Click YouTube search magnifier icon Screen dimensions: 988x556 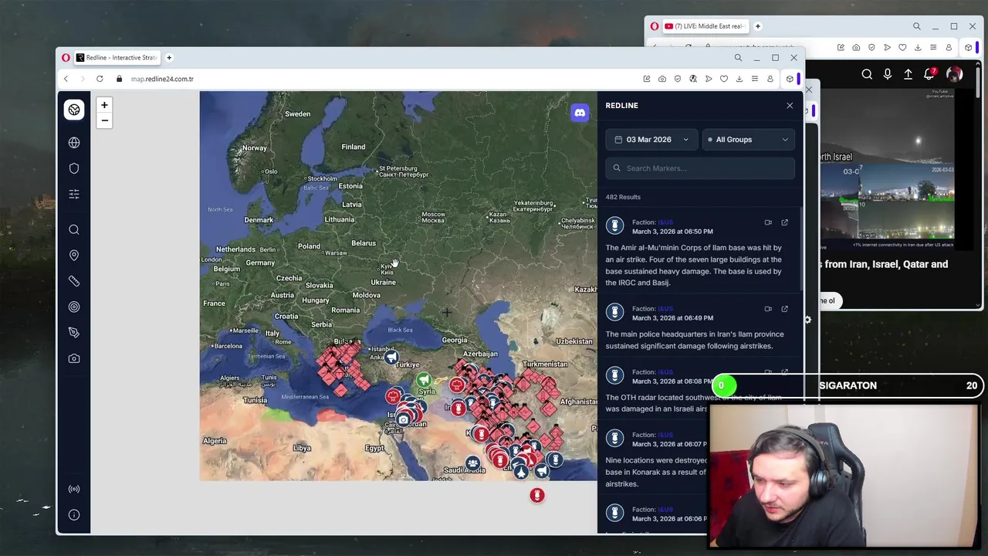pyautogui.click(x=867, y=74)
